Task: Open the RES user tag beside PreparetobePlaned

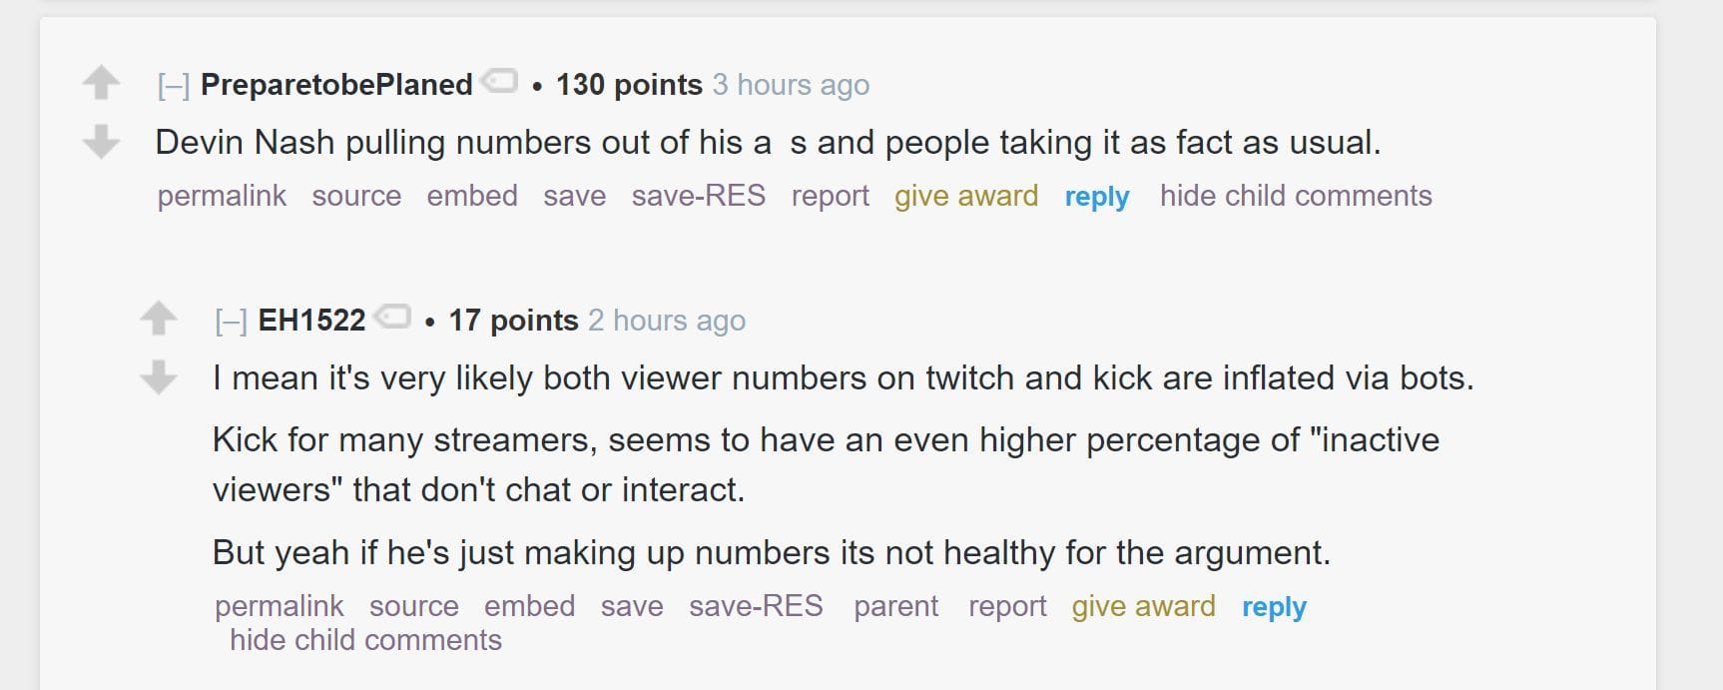Action: (x=501, y=82)
